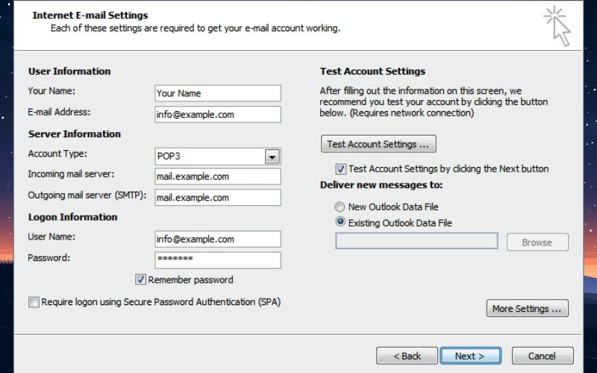Click the Password field
597x373 pixels.
(217, 260)
